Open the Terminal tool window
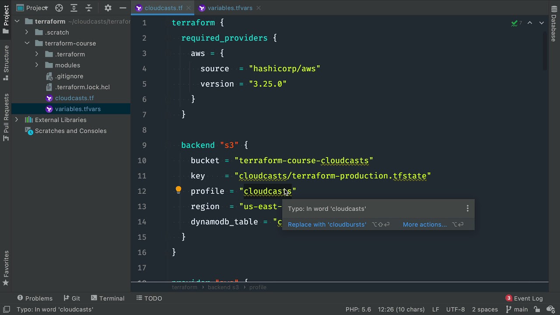Viewport: 560px width, 315px height. [x=108, y=298]
